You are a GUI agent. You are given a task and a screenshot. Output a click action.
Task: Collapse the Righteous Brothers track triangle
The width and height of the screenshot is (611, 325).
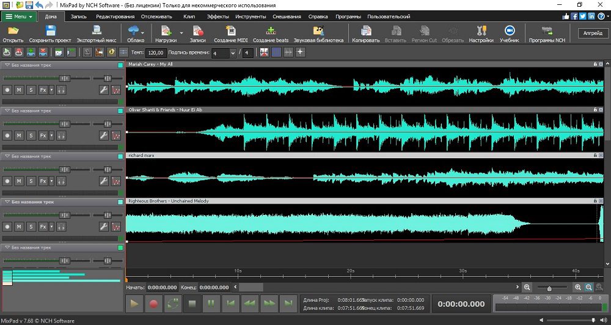(x=7, y=202)
